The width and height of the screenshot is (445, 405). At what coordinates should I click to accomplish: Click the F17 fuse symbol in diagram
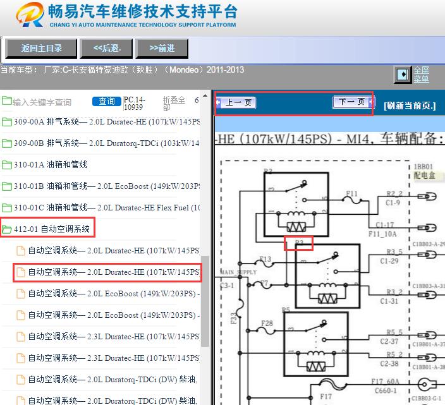click(x=332, y=384)
